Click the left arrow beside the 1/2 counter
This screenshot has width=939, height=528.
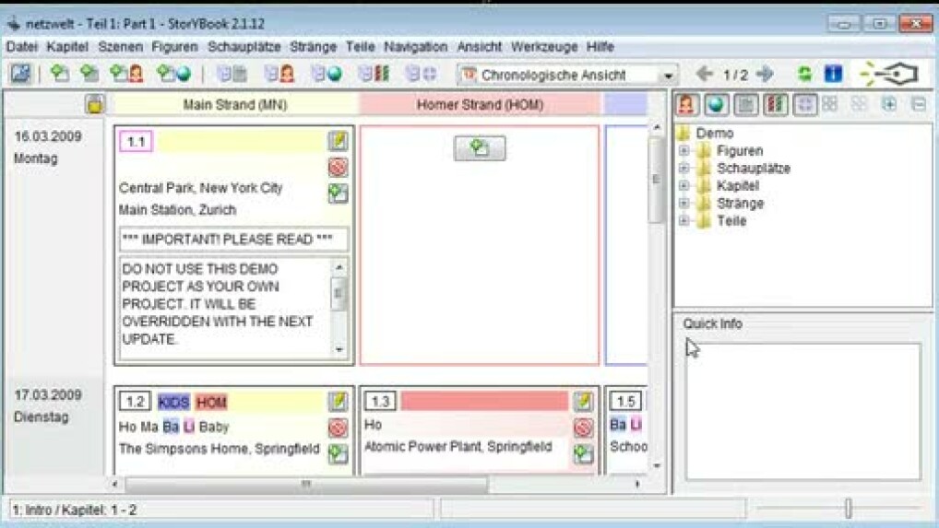[705, 75]
